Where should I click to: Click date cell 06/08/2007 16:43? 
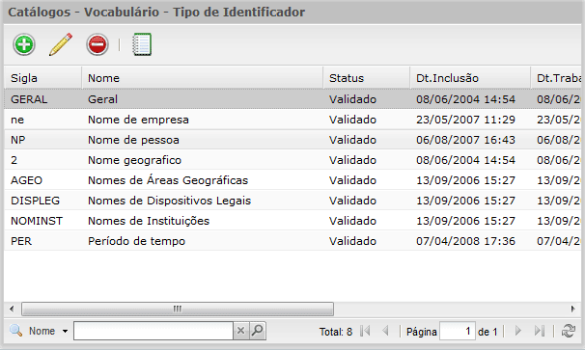465,140
